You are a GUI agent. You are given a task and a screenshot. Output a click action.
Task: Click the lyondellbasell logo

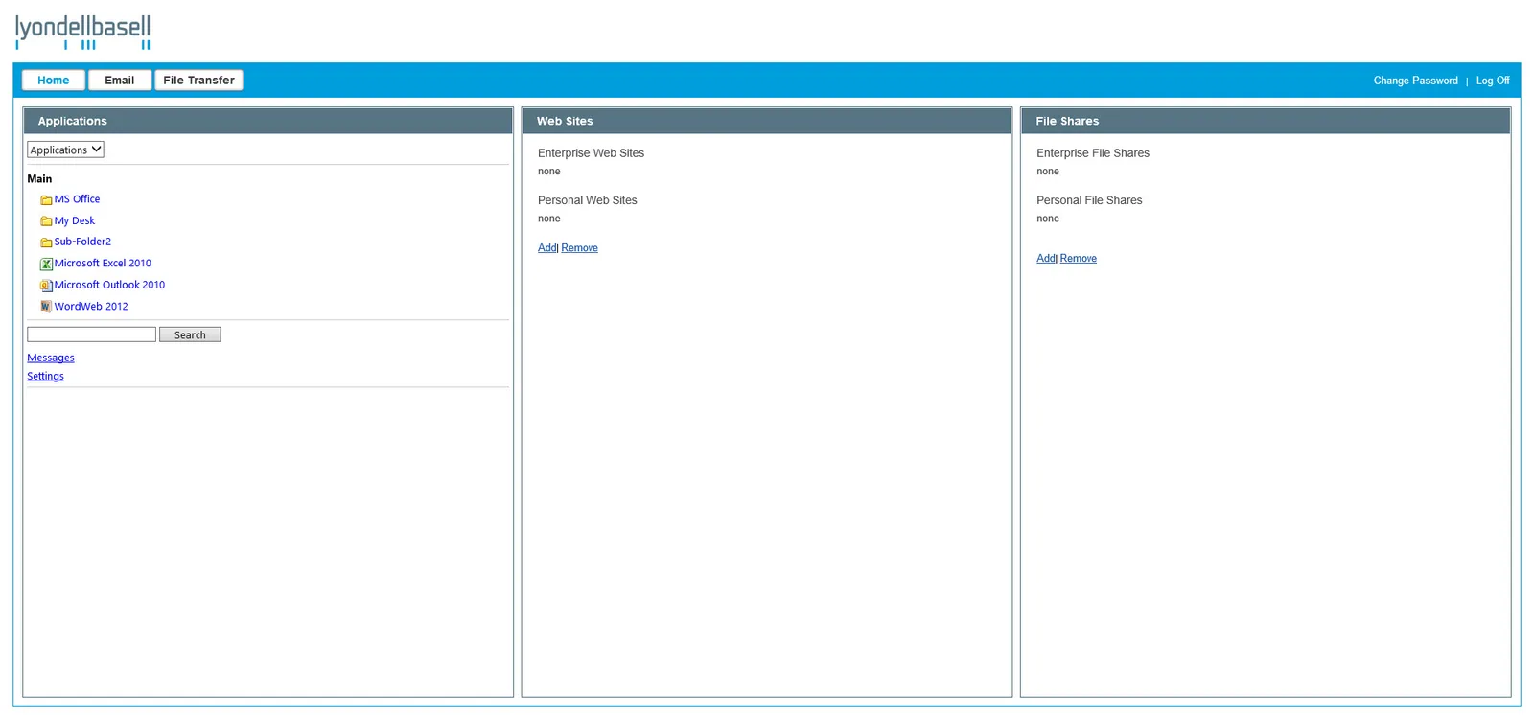pyautogui.click(x=83, y=32)
